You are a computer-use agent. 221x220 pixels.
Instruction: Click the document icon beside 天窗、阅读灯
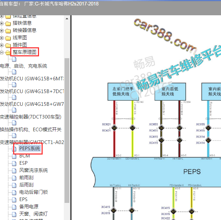(x=14, y=214)
